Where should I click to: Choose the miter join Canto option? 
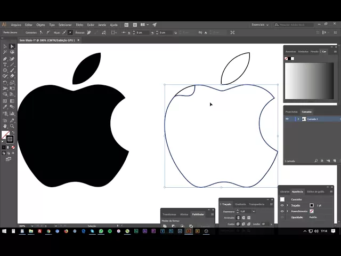point(238,224)
